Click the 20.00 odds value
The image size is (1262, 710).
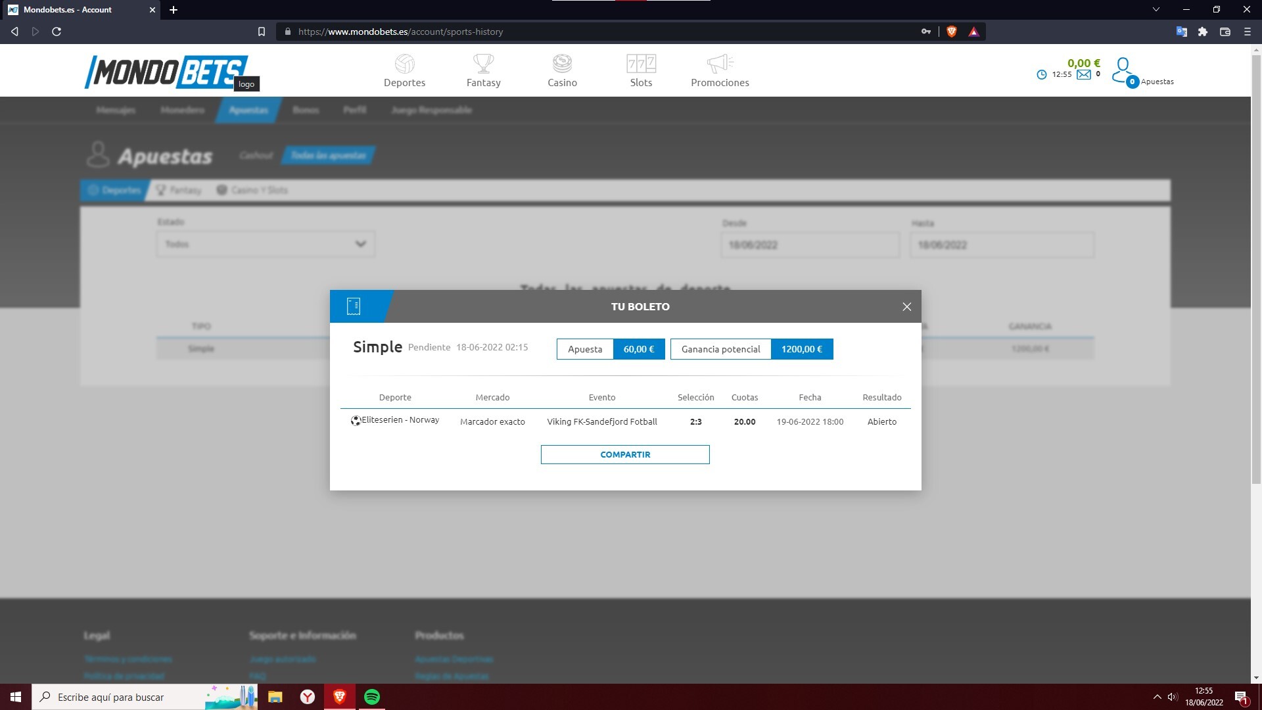pyautogui.click(x=745, y=421)
